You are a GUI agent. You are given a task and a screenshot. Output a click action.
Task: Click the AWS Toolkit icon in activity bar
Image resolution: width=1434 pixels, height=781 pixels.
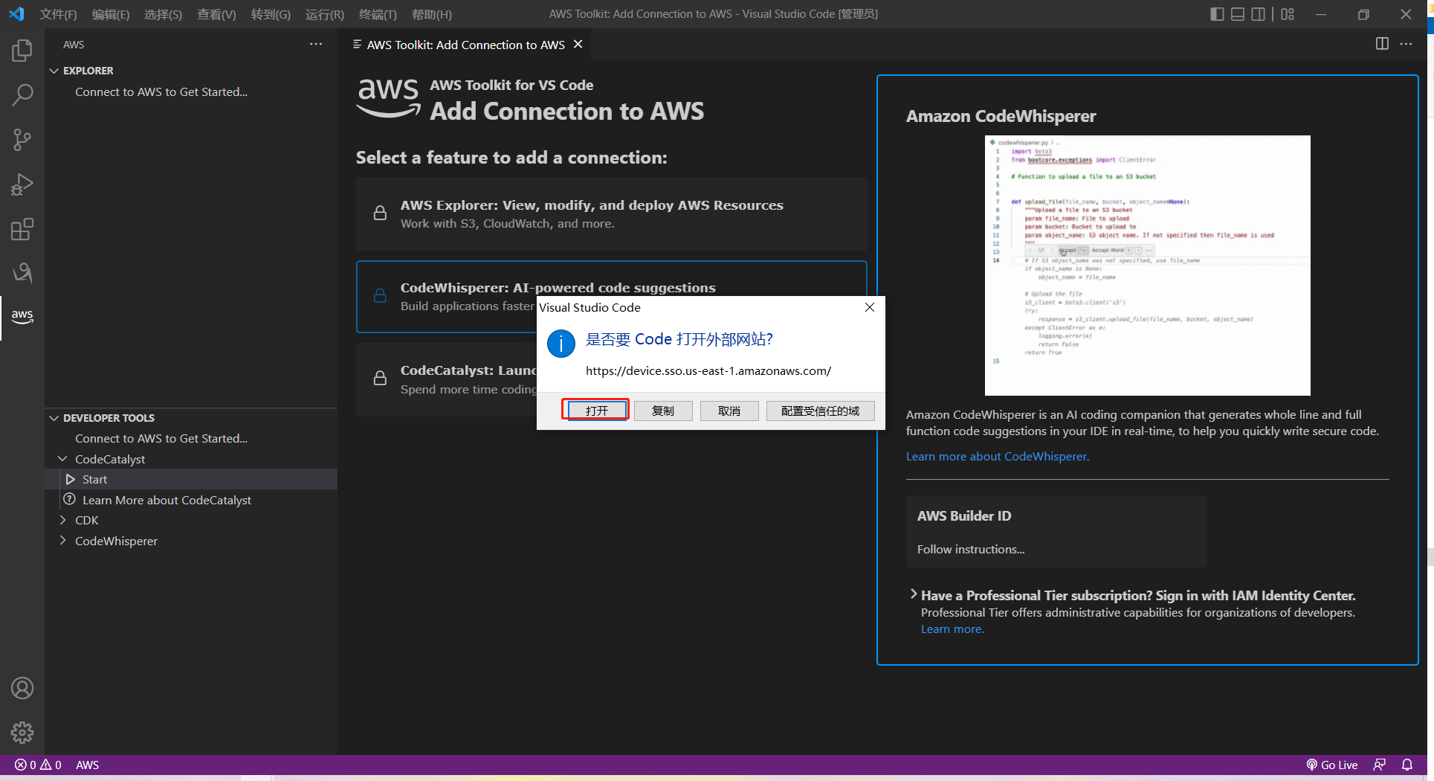tap(22, 316)
